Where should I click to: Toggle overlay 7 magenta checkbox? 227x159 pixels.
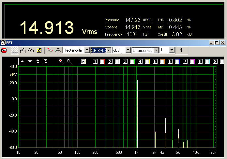click(x=192, y=61)
